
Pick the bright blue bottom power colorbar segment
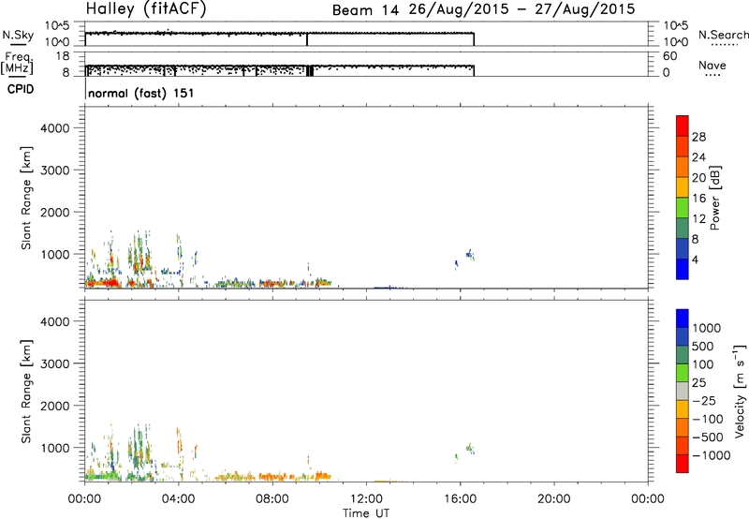point(683,270)
